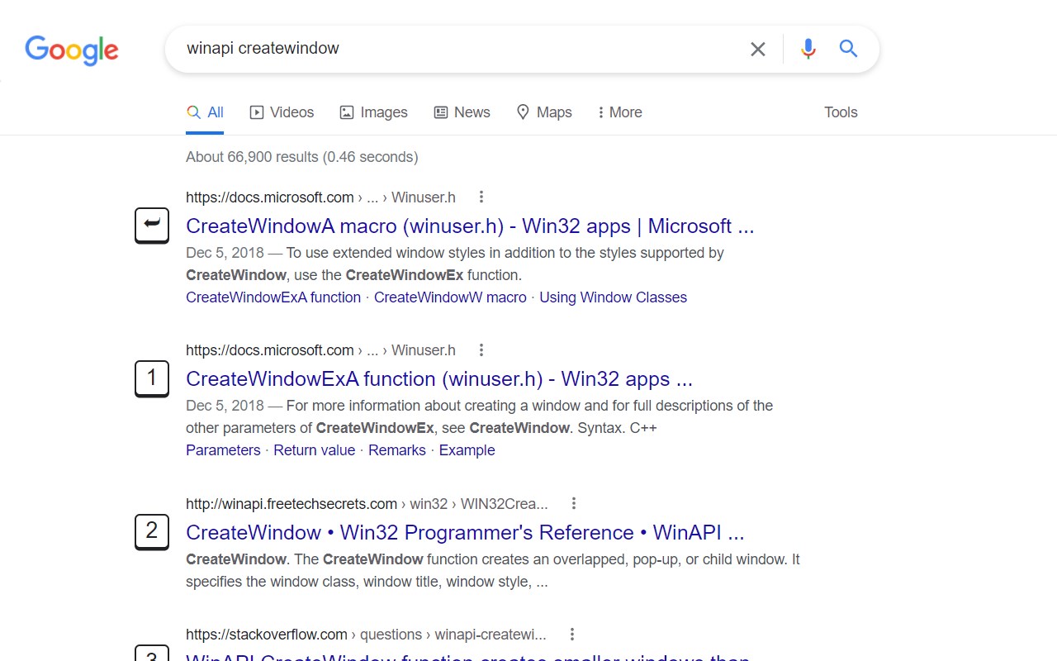Open the Using Window Classes sitelink
1057x661 pixels.
pyautogui.click(x=613, y=297)
